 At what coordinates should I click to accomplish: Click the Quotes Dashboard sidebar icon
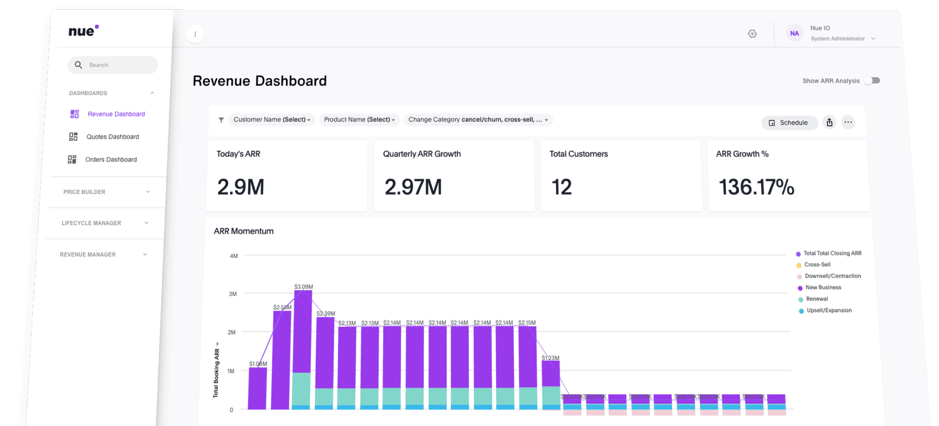[73, 137]
